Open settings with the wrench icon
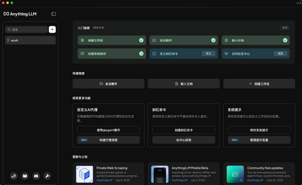 coord(47,176)
